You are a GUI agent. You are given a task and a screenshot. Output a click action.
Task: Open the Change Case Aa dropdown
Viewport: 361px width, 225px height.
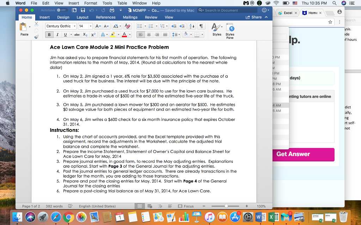(x=117, y=26)
